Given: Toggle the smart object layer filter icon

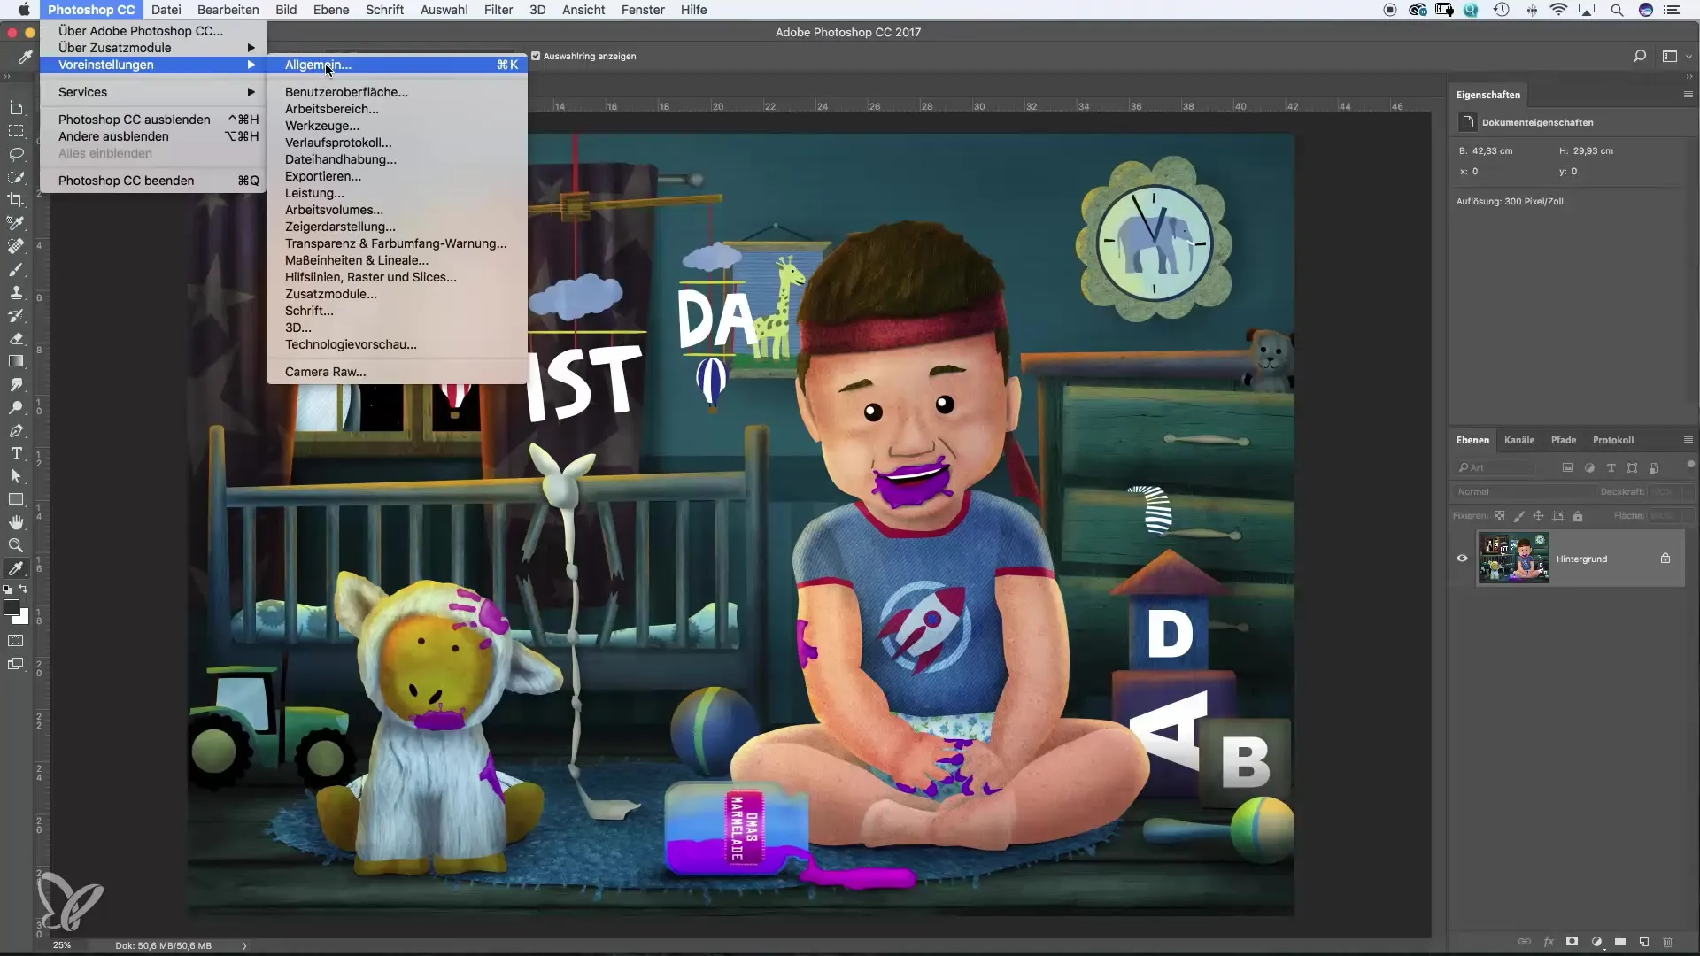Looking at the screenshot, I should click(x=1654, y=467).
